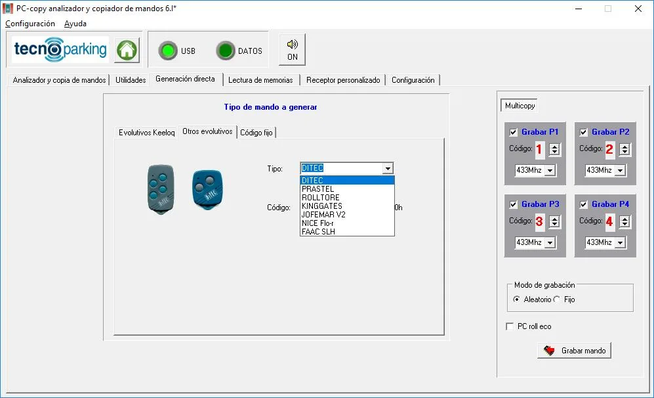Click the Tipo dropdown arrow

click(x=388, y=168)
